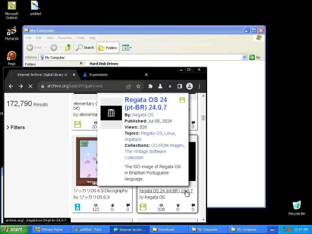Open CD-ROM Images collection link
Image resolution: width=312 pixels, height=234 pixels.
click(167, 145)
